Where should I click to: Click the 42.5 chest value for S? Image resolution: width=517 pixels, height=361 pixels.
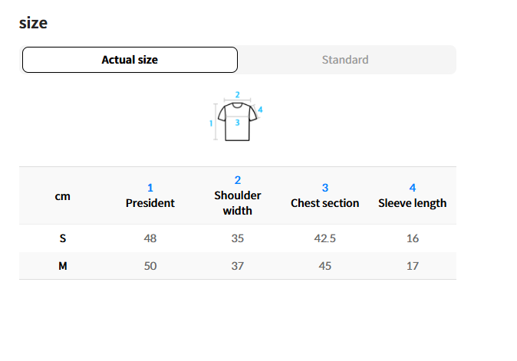tap(325, 238)
